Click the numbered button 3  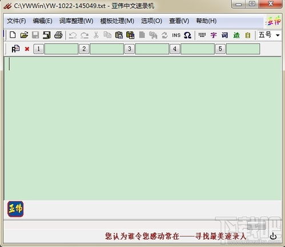click(130, 49)
